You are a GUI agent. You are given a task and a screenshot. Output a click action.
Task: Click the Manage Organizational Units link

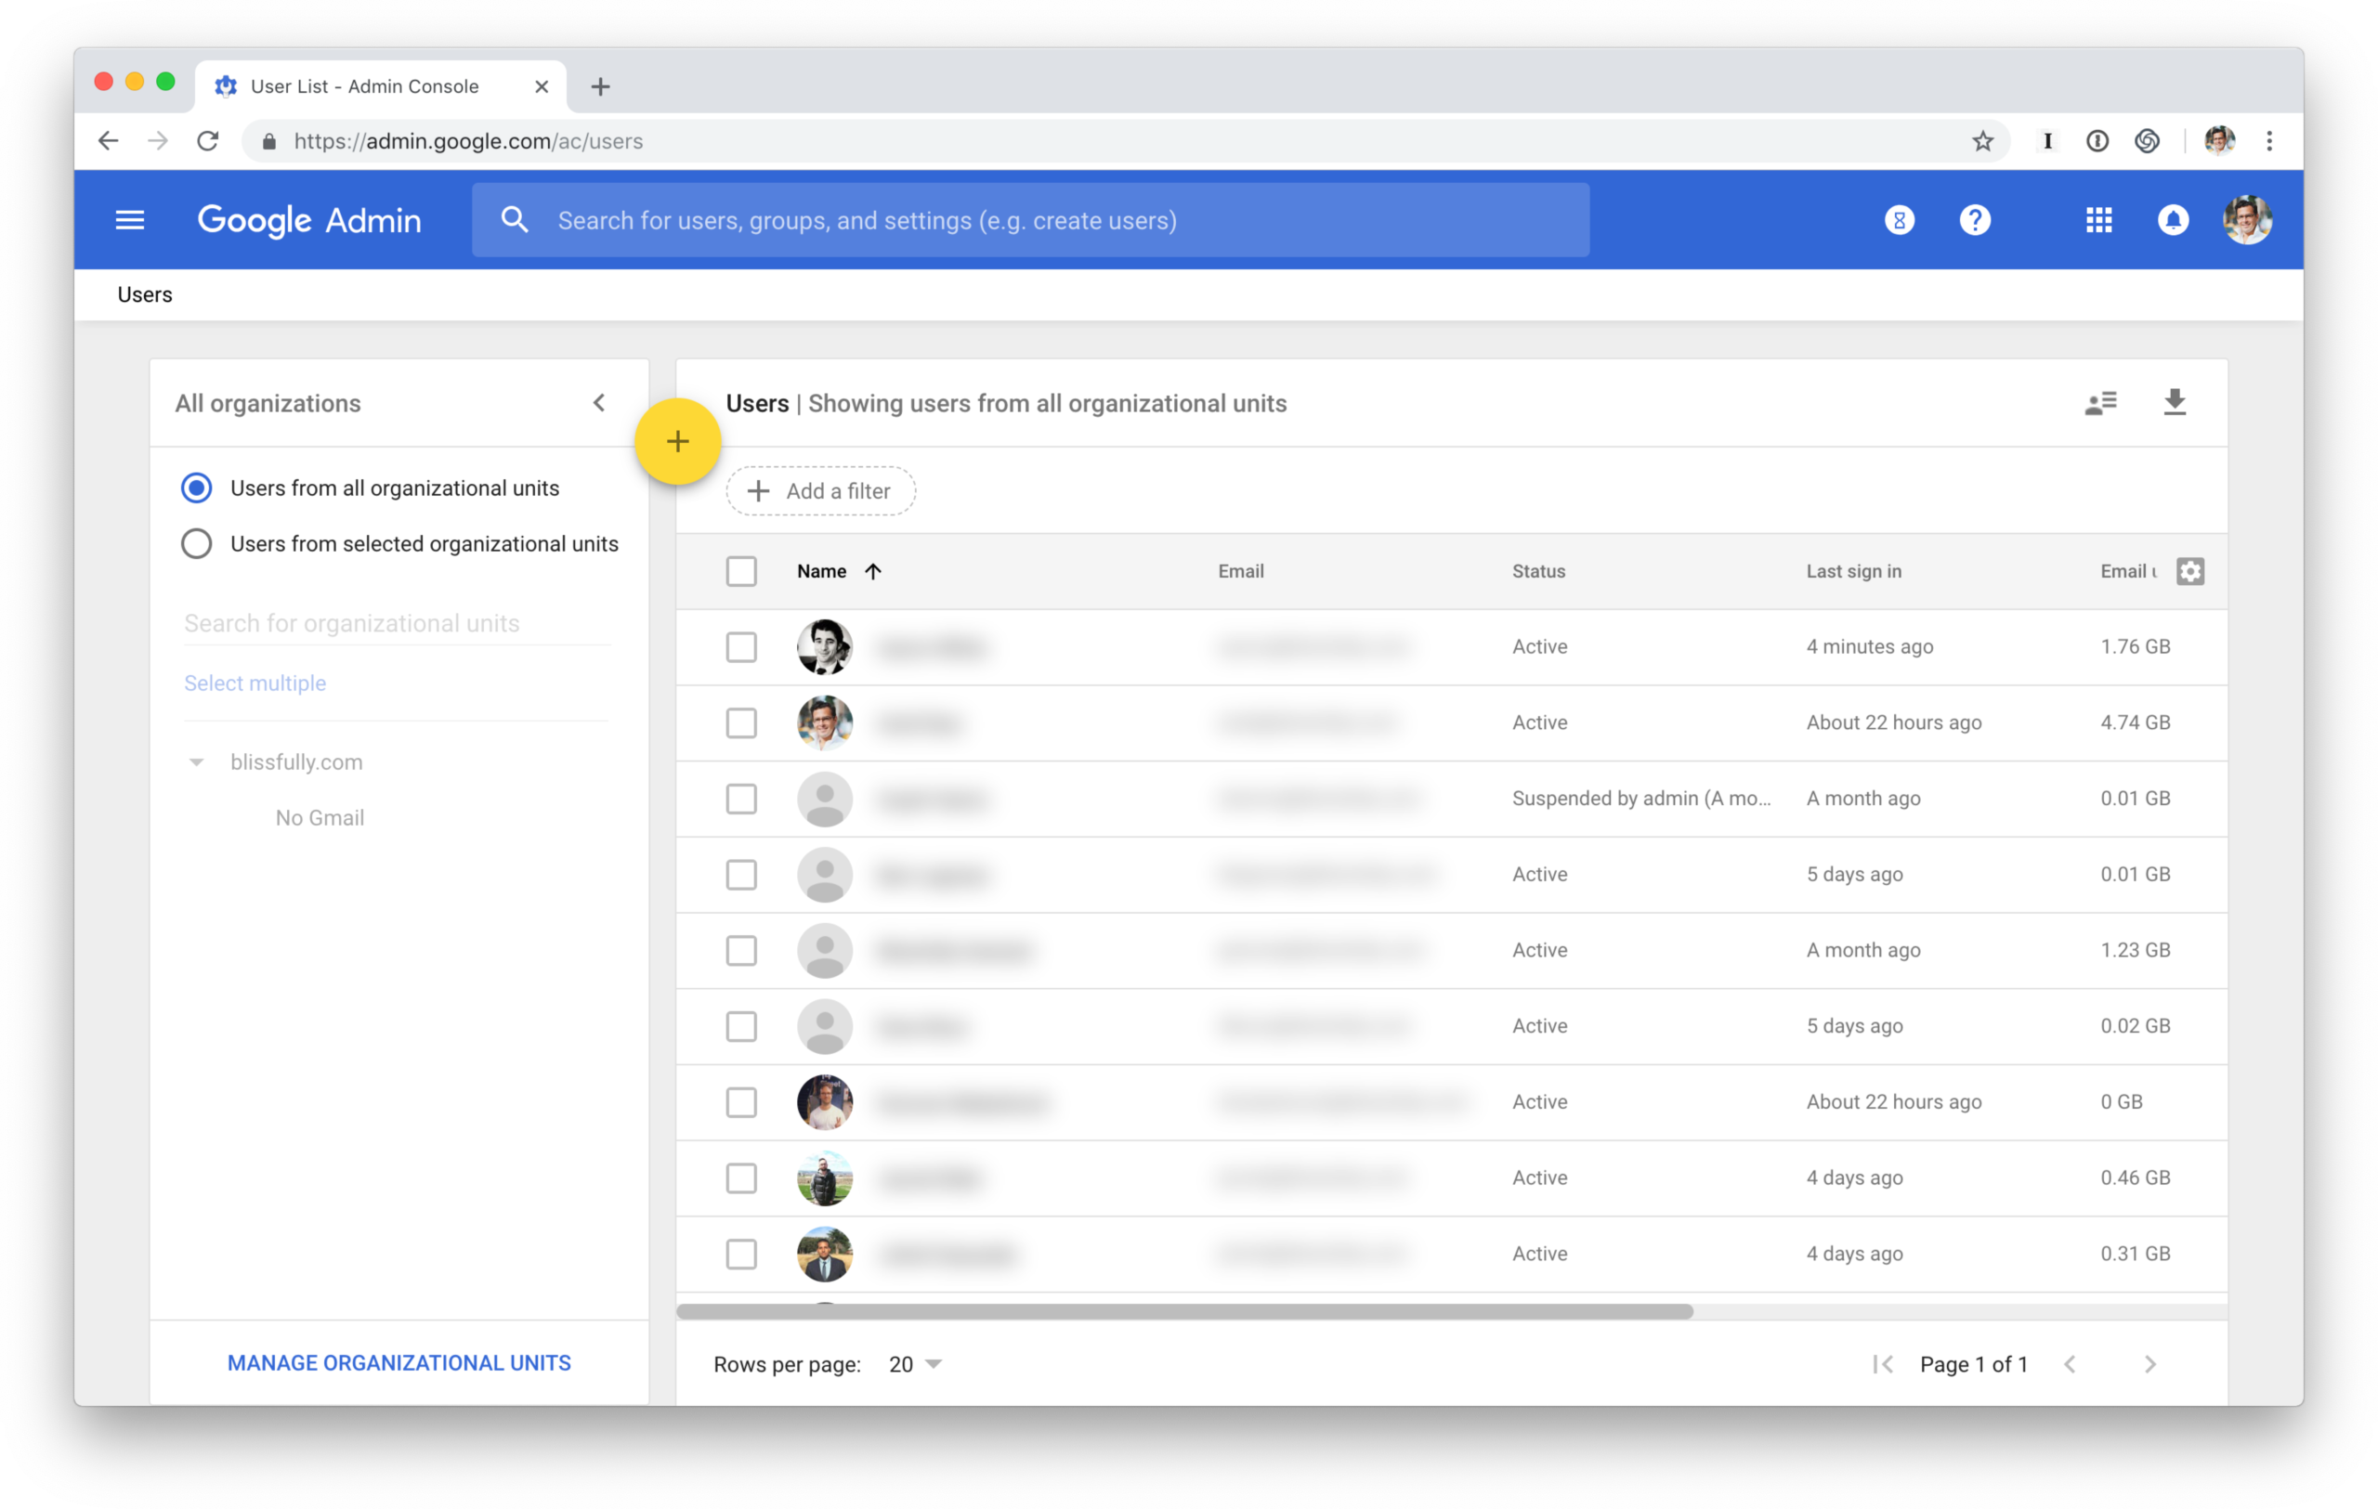(399, 1361)
